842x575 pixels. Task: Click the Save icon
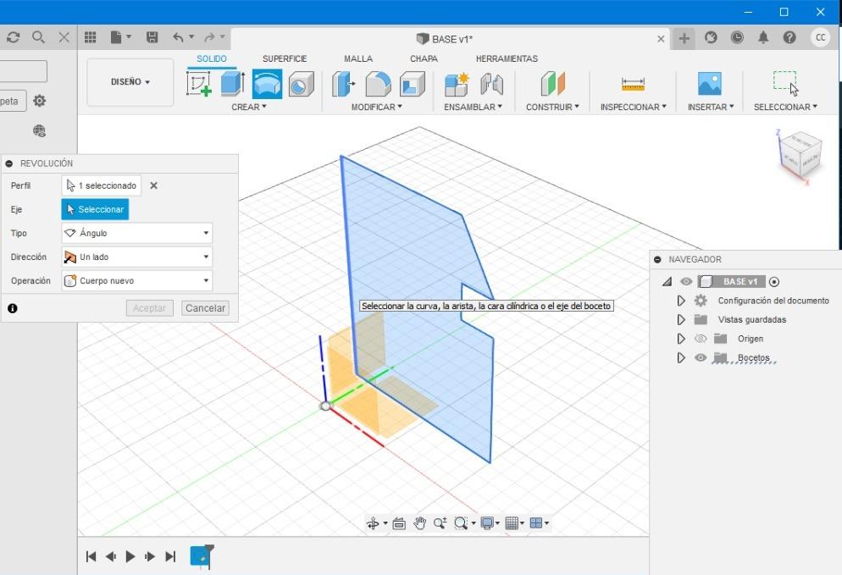pos(152,37)
